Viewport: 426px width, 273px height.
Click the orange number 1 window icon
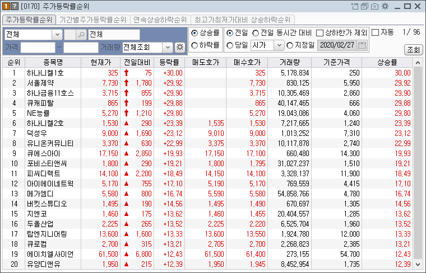click(x=6, y=6)
